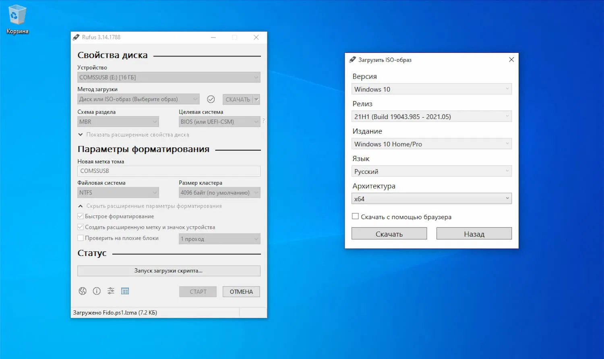Image resolution: width=604 pixels, height=359 pixels.
Task: Click the checkmark icon beside boot selection
Action: [x=211, y=99]
